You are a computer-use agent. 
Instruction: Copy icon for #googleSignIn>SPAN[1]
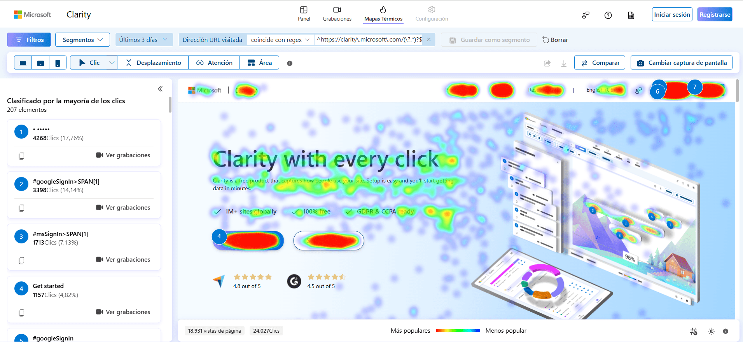pyautogui.click(x=21, y=208)
